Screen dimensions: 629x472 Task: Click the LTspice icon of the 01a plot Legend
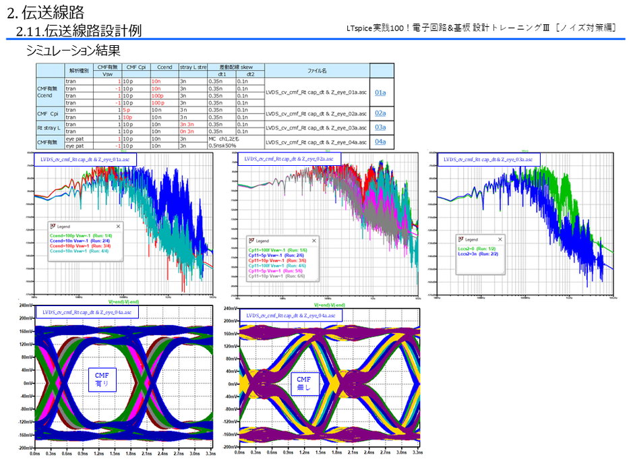[53, 227]
